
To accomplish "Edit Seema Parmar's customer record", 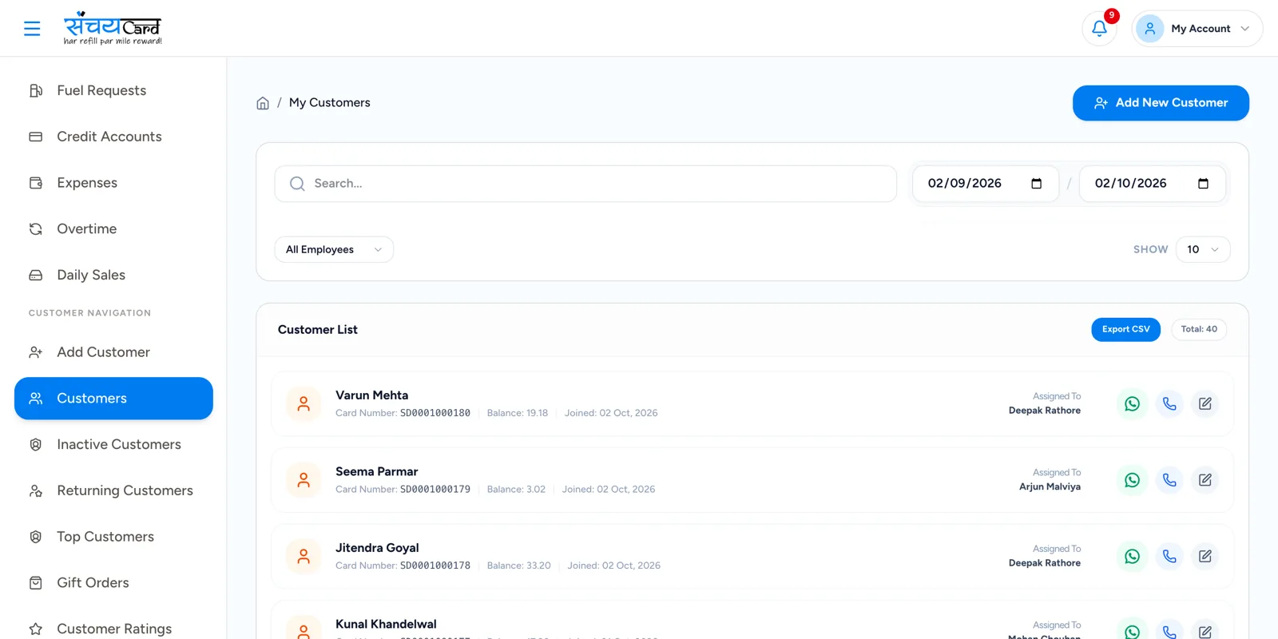I will (1205, 480).
